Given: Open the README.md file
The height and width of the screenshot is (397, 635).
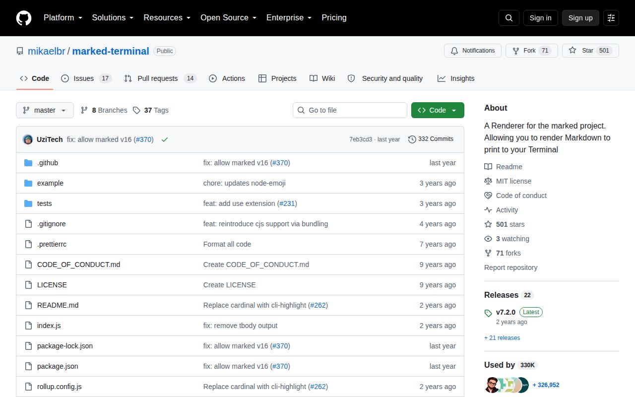Looking at the screenshot, I should point(58,305).
